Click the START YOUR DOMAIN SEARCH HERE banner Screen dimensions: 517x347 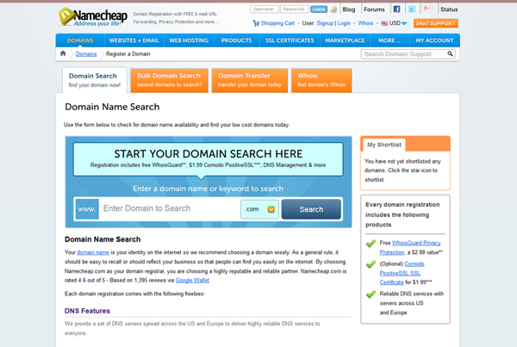(x=208, y=159)
